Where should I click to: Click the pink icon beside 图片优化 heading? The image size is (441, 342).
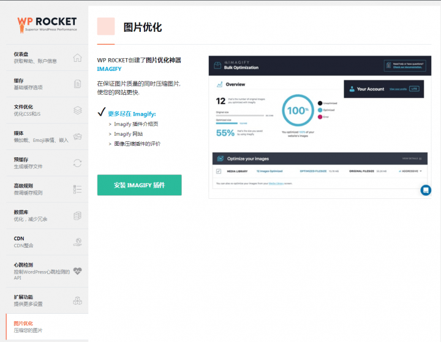click(x=106, y=26)
